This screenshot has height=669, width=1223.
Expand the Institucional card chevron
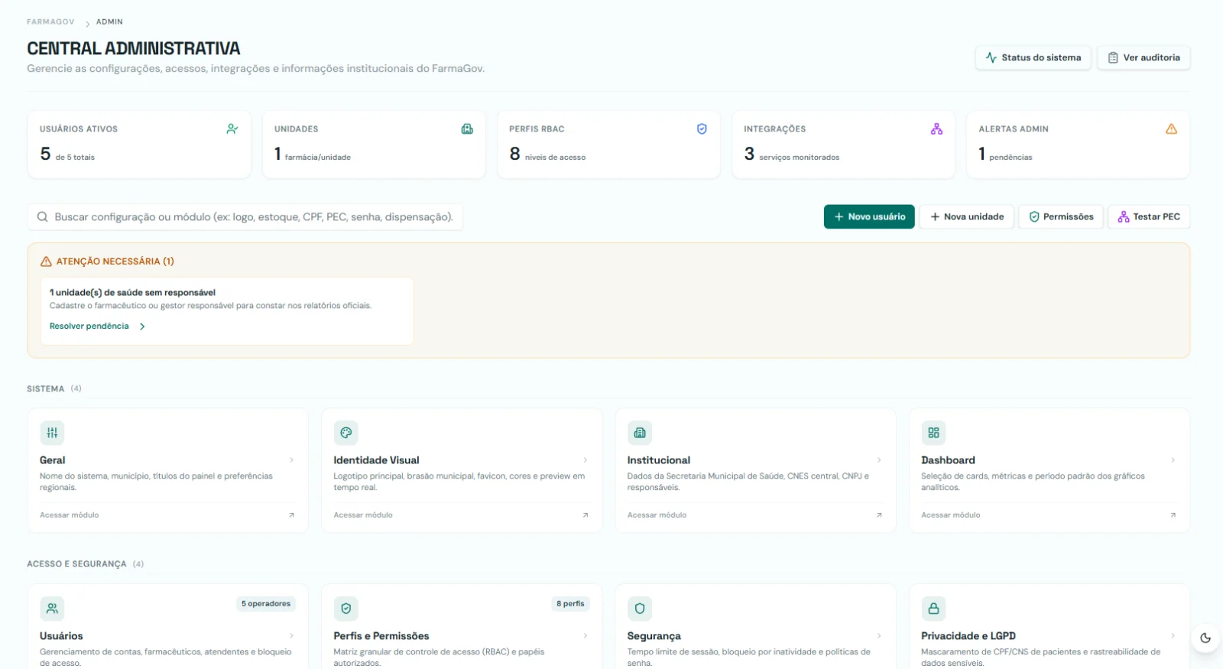point(879,460)
